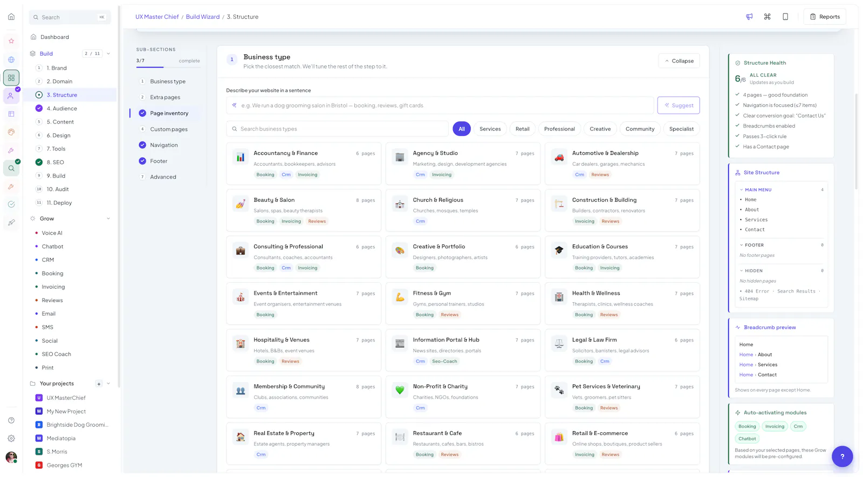Select the 3. Structure radio step marker
This screenshot has height=477, width=863.
point(39,95)
